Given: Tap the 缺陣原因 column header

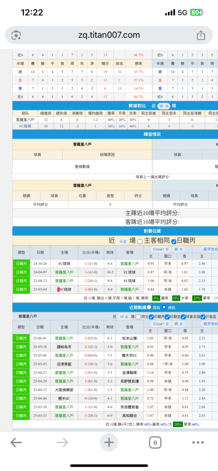Looking at the screenshot, I should tap(107, 154).
